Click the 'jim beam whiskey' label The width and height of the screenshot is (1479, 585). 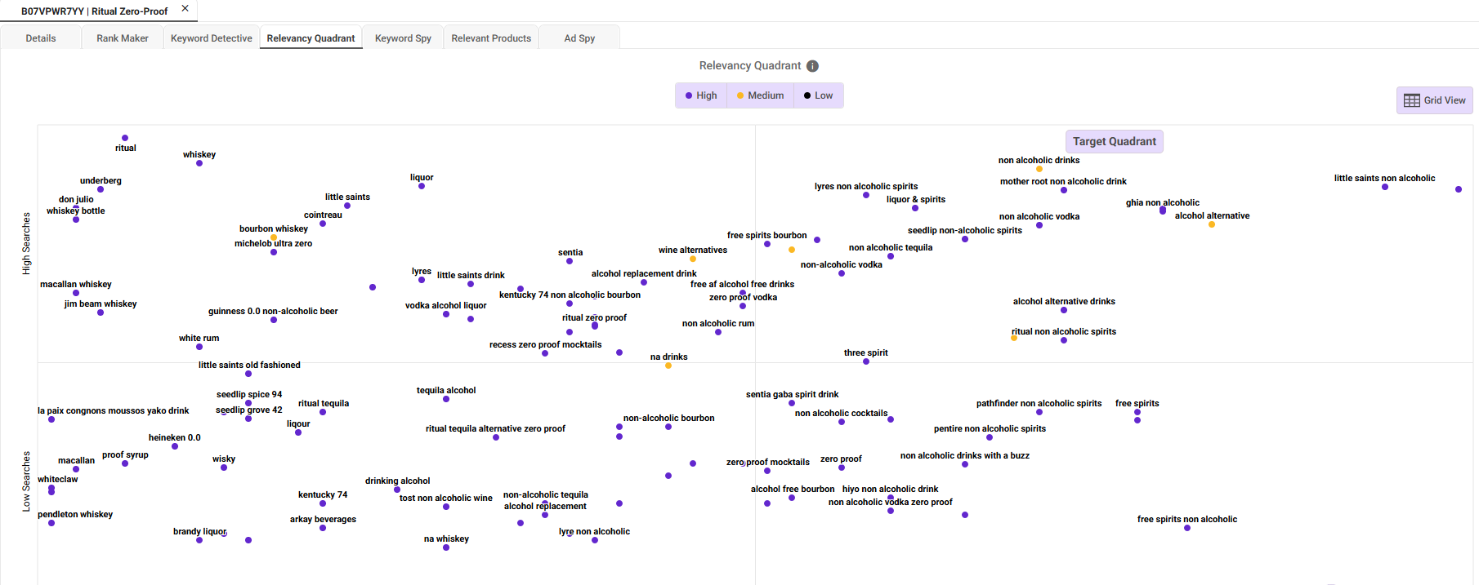[x=101, y=304]
